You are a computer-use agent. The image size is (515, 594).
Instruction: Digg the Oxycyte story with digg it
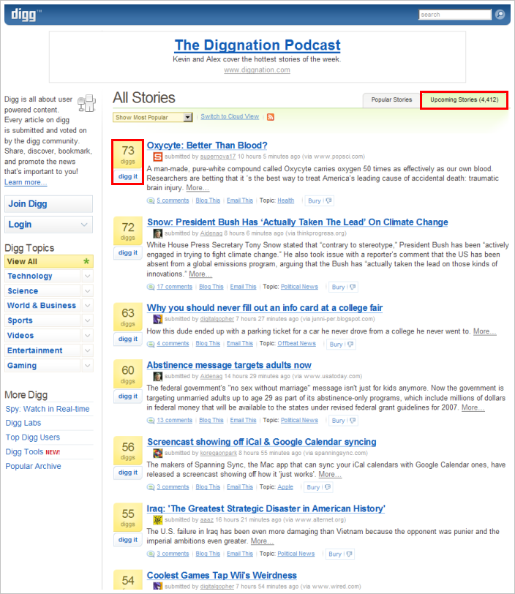[x=128, y=176]
